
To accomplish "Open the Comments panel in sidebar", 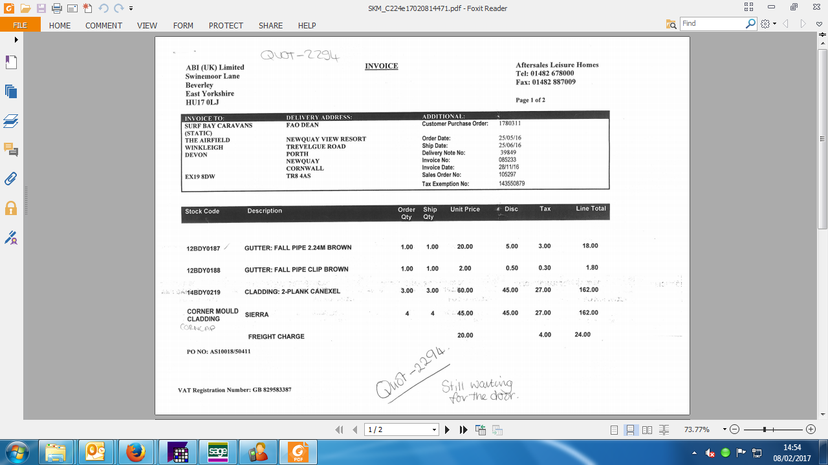I will [x=11, y=150].
